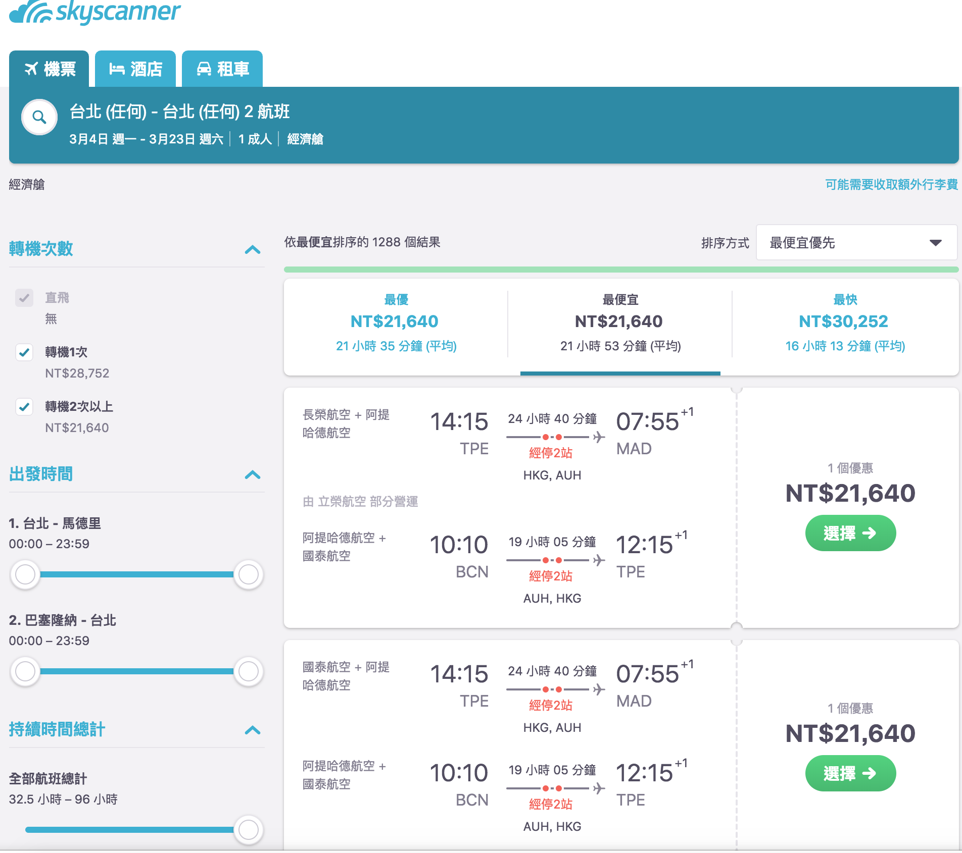Click the right slider handle for 巴塞隆納 - 台北

(x=249, y=671)
